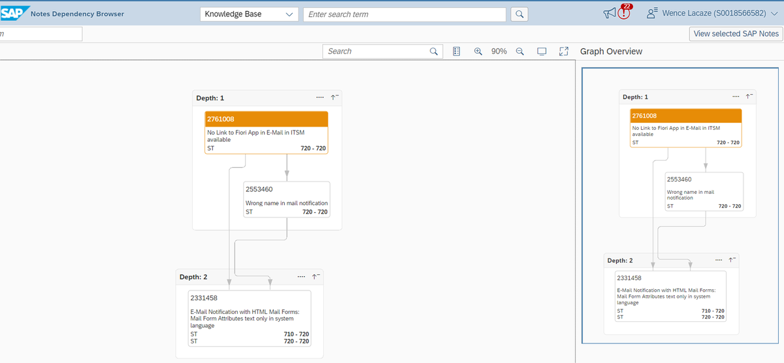Expand the Wence Lacaze user menu arrow
Viewport: 784px width, 363px height.
[776, 14]
